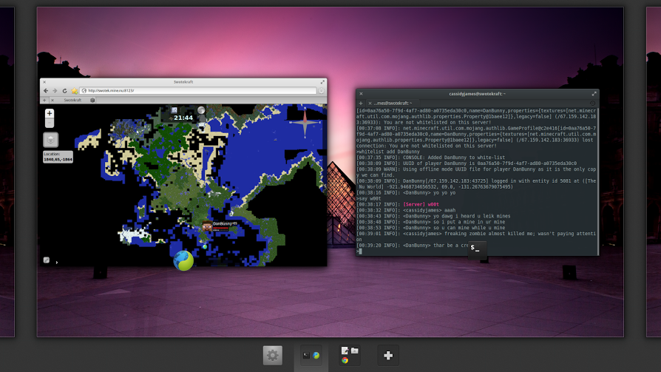Open the browser's gear menu beside the address bar

321,91
